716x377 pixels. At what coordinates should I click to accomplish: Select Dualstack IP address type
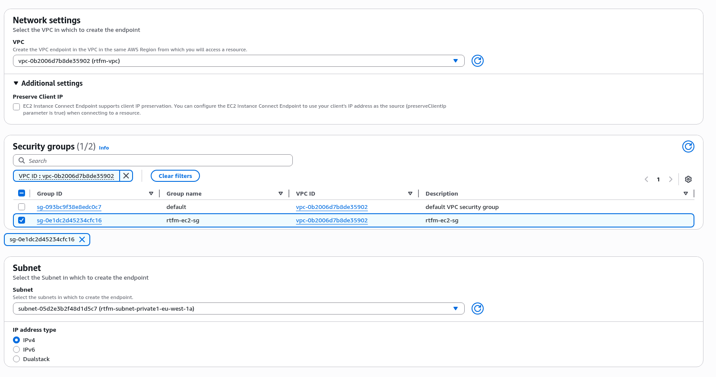pos(16,359)
